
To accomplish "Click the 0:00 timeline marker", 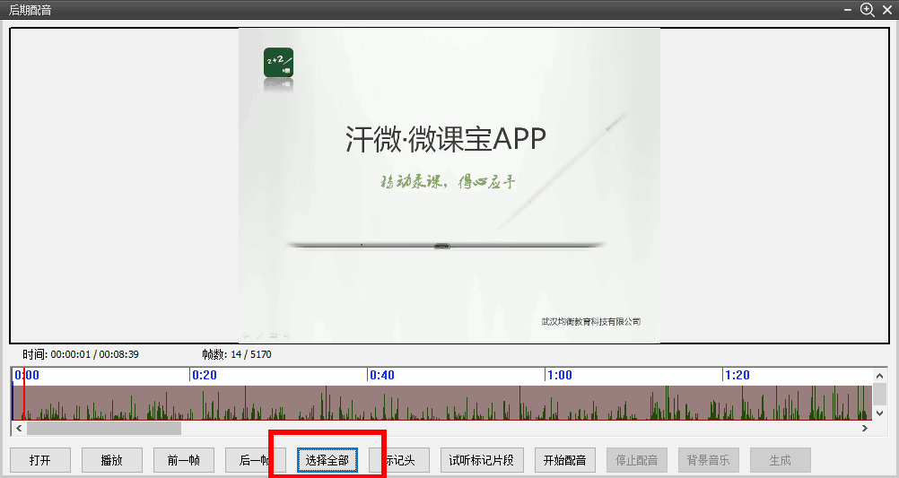I will (27, 376).
